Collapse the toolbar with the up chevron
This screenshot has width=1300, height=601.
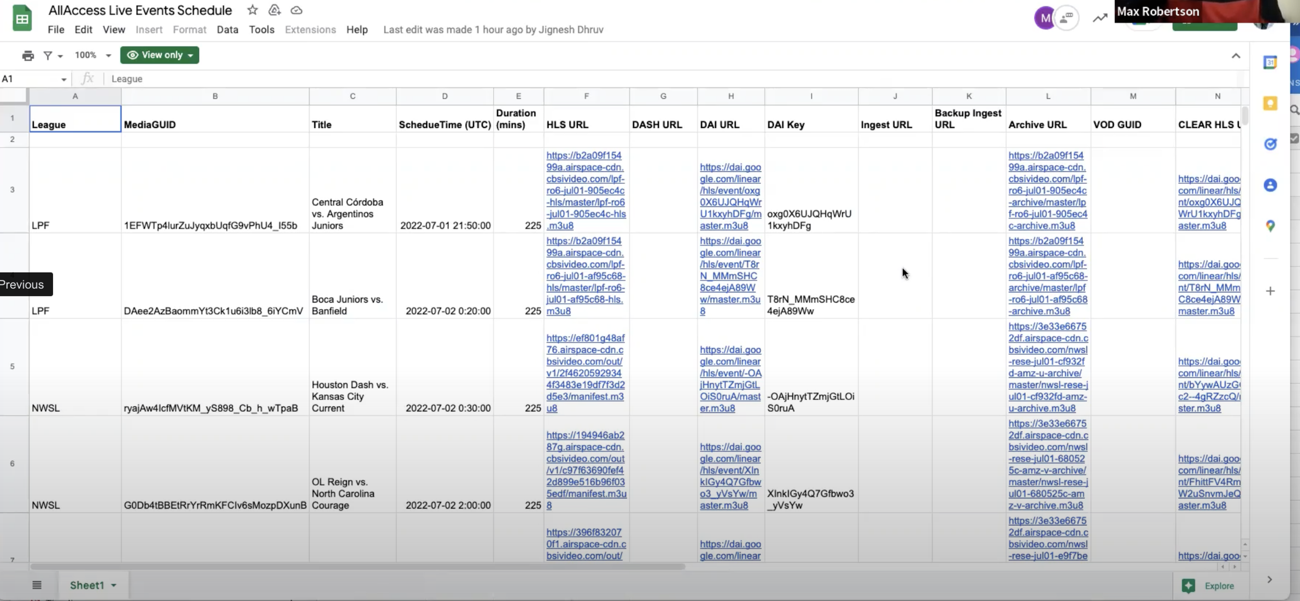pyautogui.click(x=1236, y=56)
